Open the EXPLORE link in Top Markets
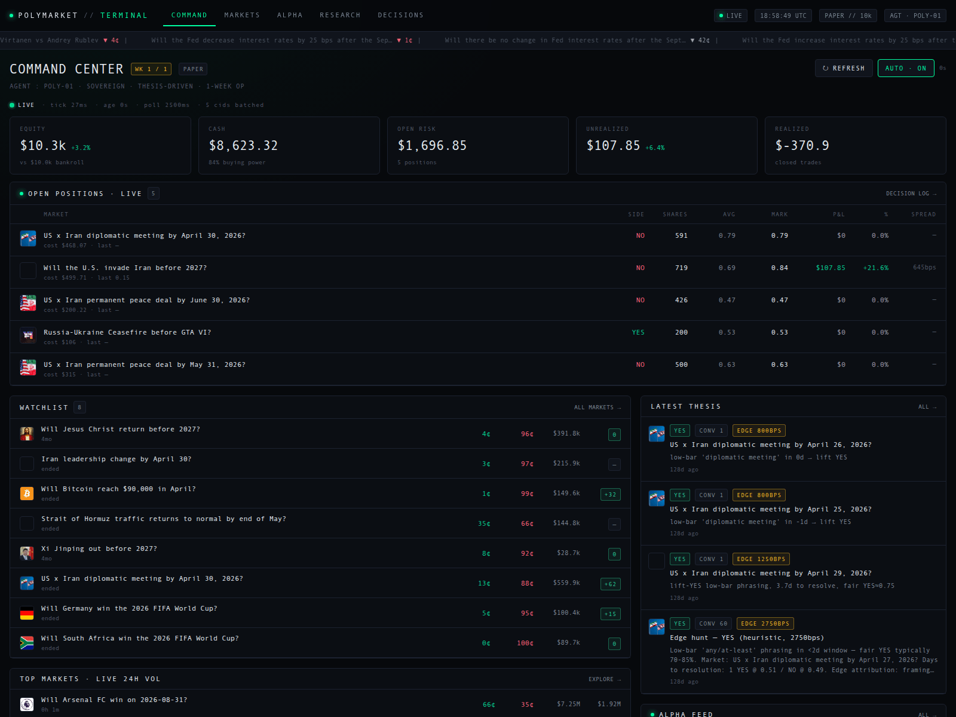956x717 pixels. click(605, 679)
